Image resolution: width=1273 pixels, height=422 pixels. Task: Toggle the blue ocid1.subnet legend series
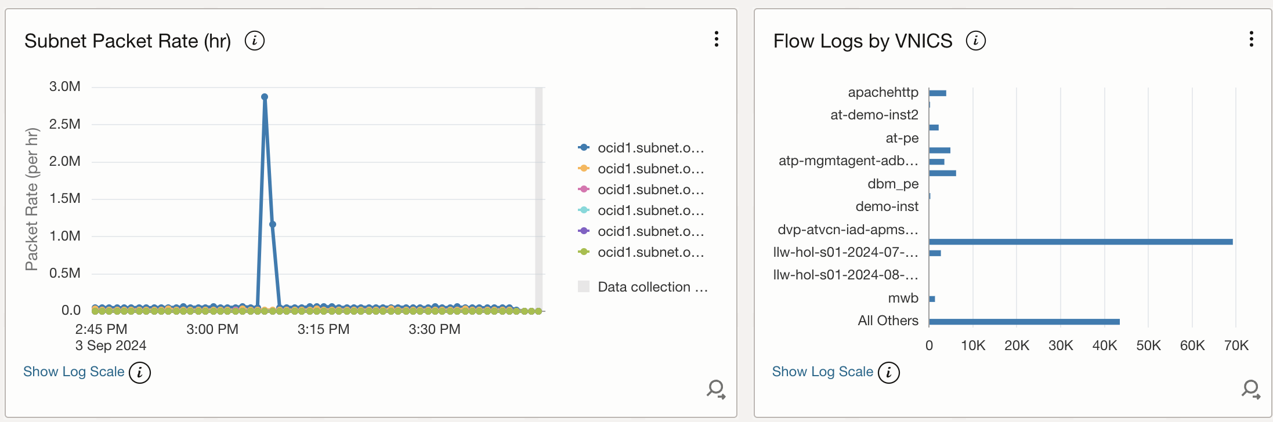coord(650,148)
